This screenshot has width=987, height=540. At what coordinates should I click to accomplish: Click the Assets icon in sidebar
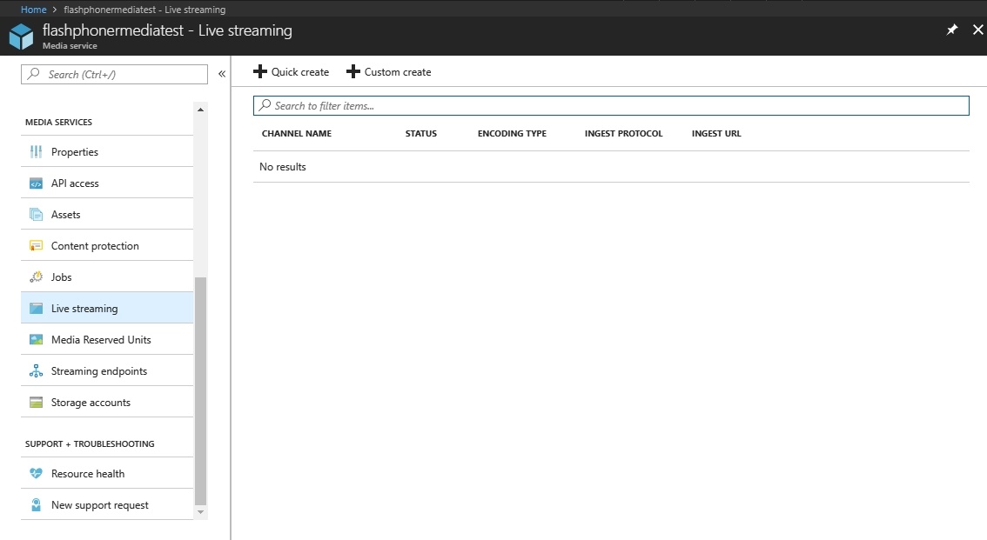pos(36,215)
